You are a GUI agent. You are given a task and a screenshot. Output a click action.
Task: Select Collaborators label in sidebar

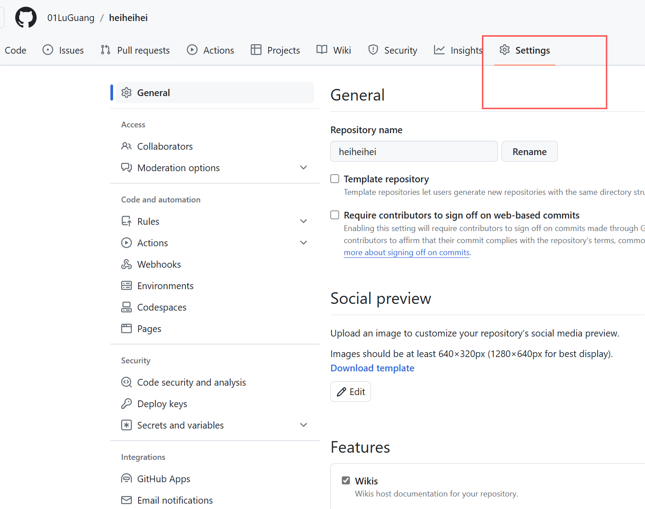(165, 147)
